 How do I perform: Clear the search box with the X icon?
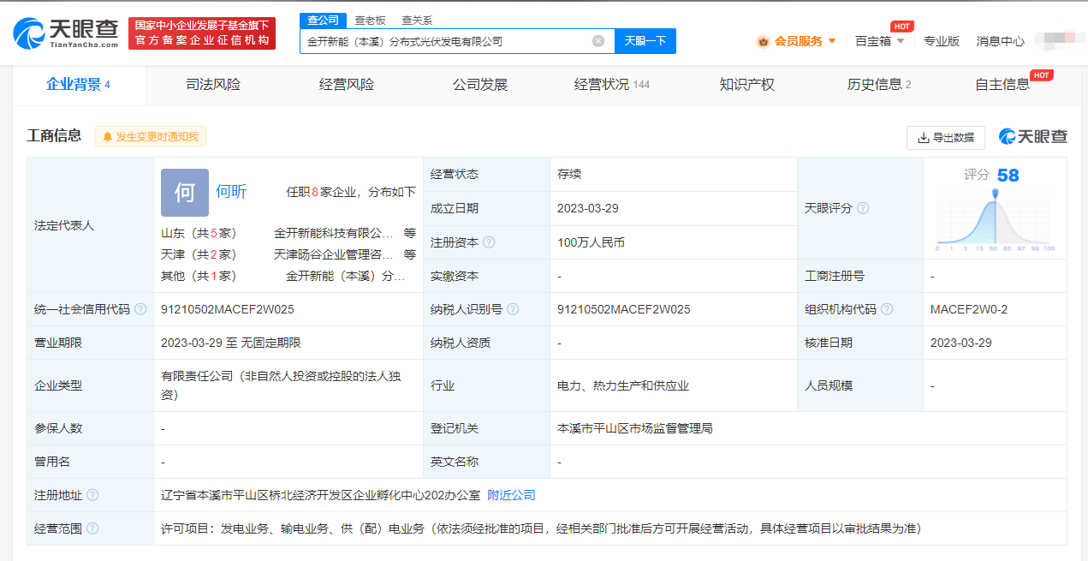pos(598,40)
